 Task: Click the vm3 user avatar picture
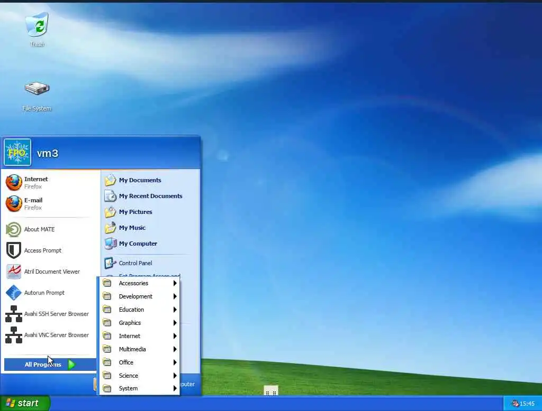(17, 152)
